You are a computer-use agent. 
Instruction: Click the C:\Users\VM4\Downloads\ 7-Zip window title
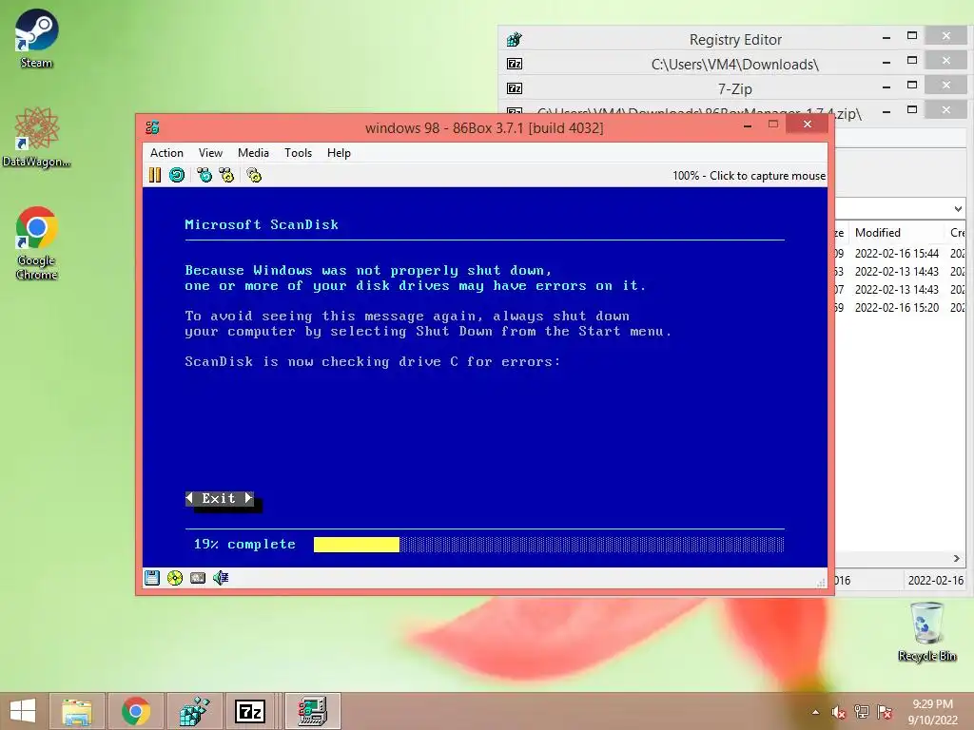click(735, 64)
